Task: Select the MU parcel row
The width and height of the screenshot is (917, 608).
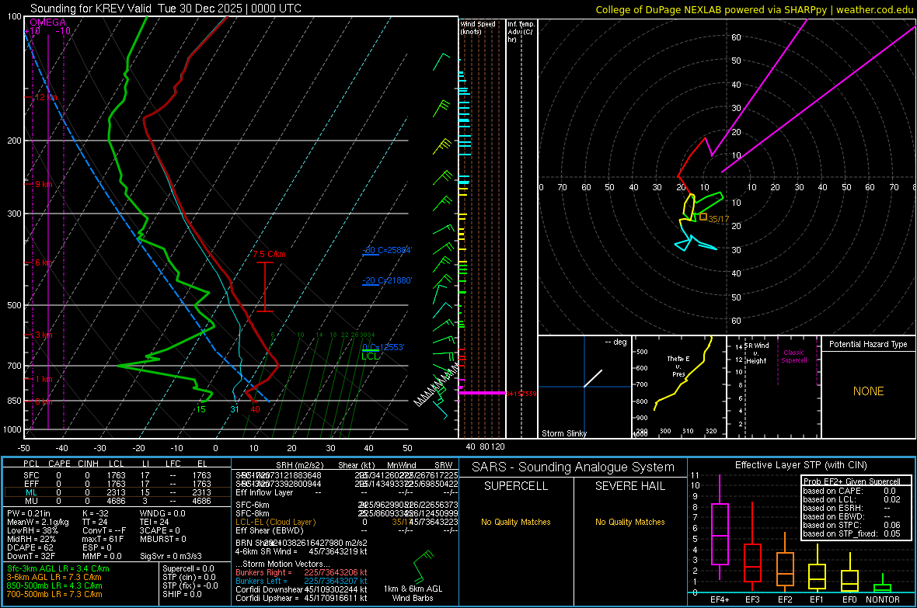Action: click(117, 501)
